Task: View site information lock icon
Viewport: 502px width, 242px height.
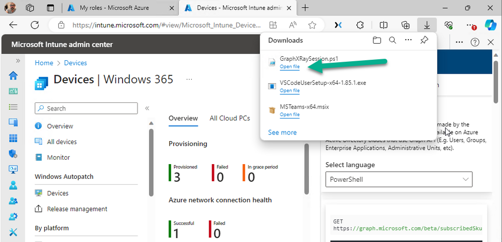Action: point(61,25)
